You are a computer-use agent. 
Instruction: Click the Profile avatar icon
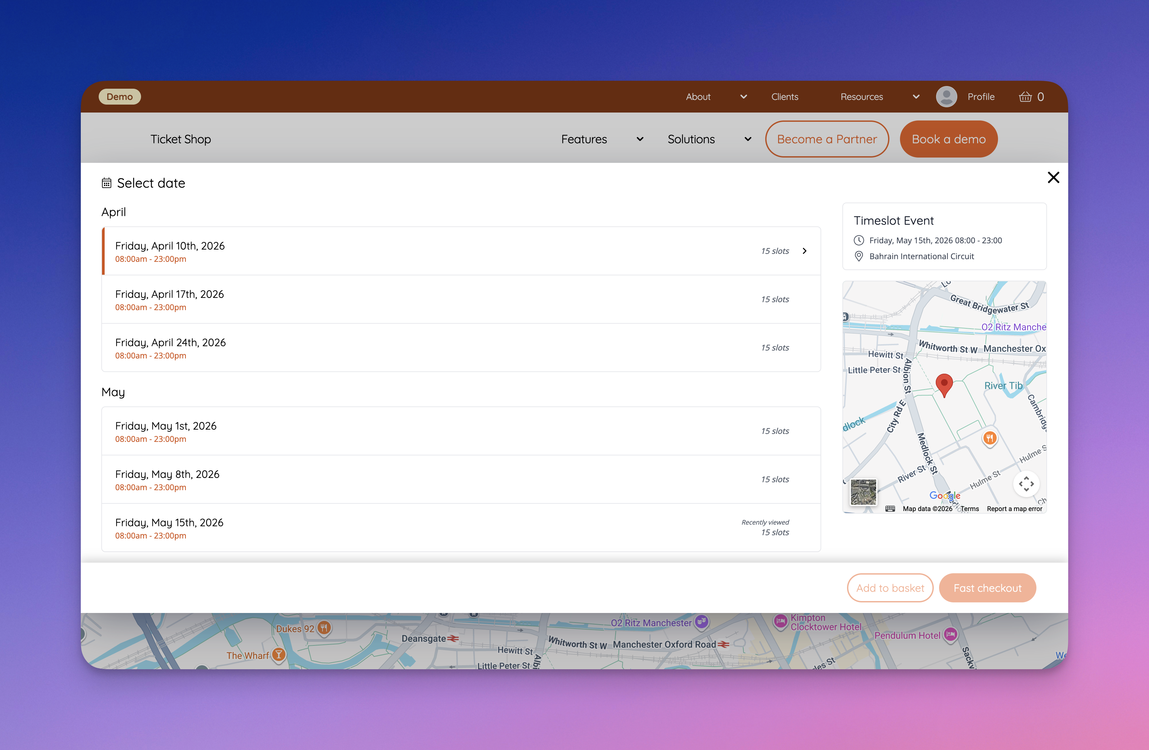(x=946, y=97)
